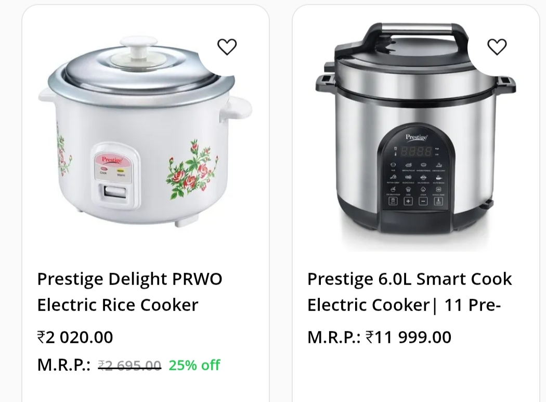The image size is (546, 402).
Task: Click the red digital display on Smart Cook cooker
Action: pos(418,151)
